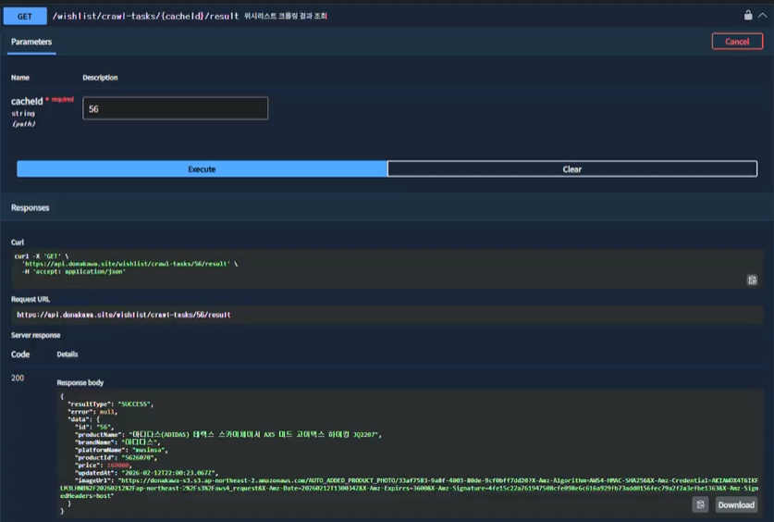Click the "id": "56" line

click(94, 427)
